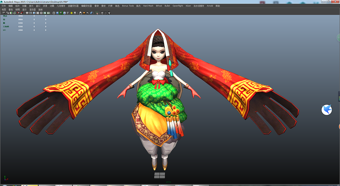Toggle Depth of Field blue cubes icon
Screen dimensions: 340x186
(x=91, y=13)
